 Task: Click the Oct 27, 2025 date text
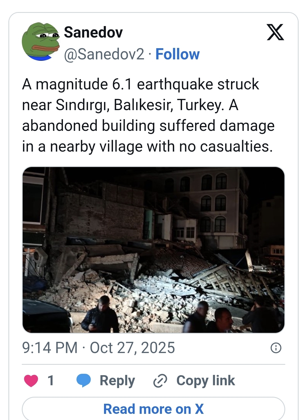132,348
